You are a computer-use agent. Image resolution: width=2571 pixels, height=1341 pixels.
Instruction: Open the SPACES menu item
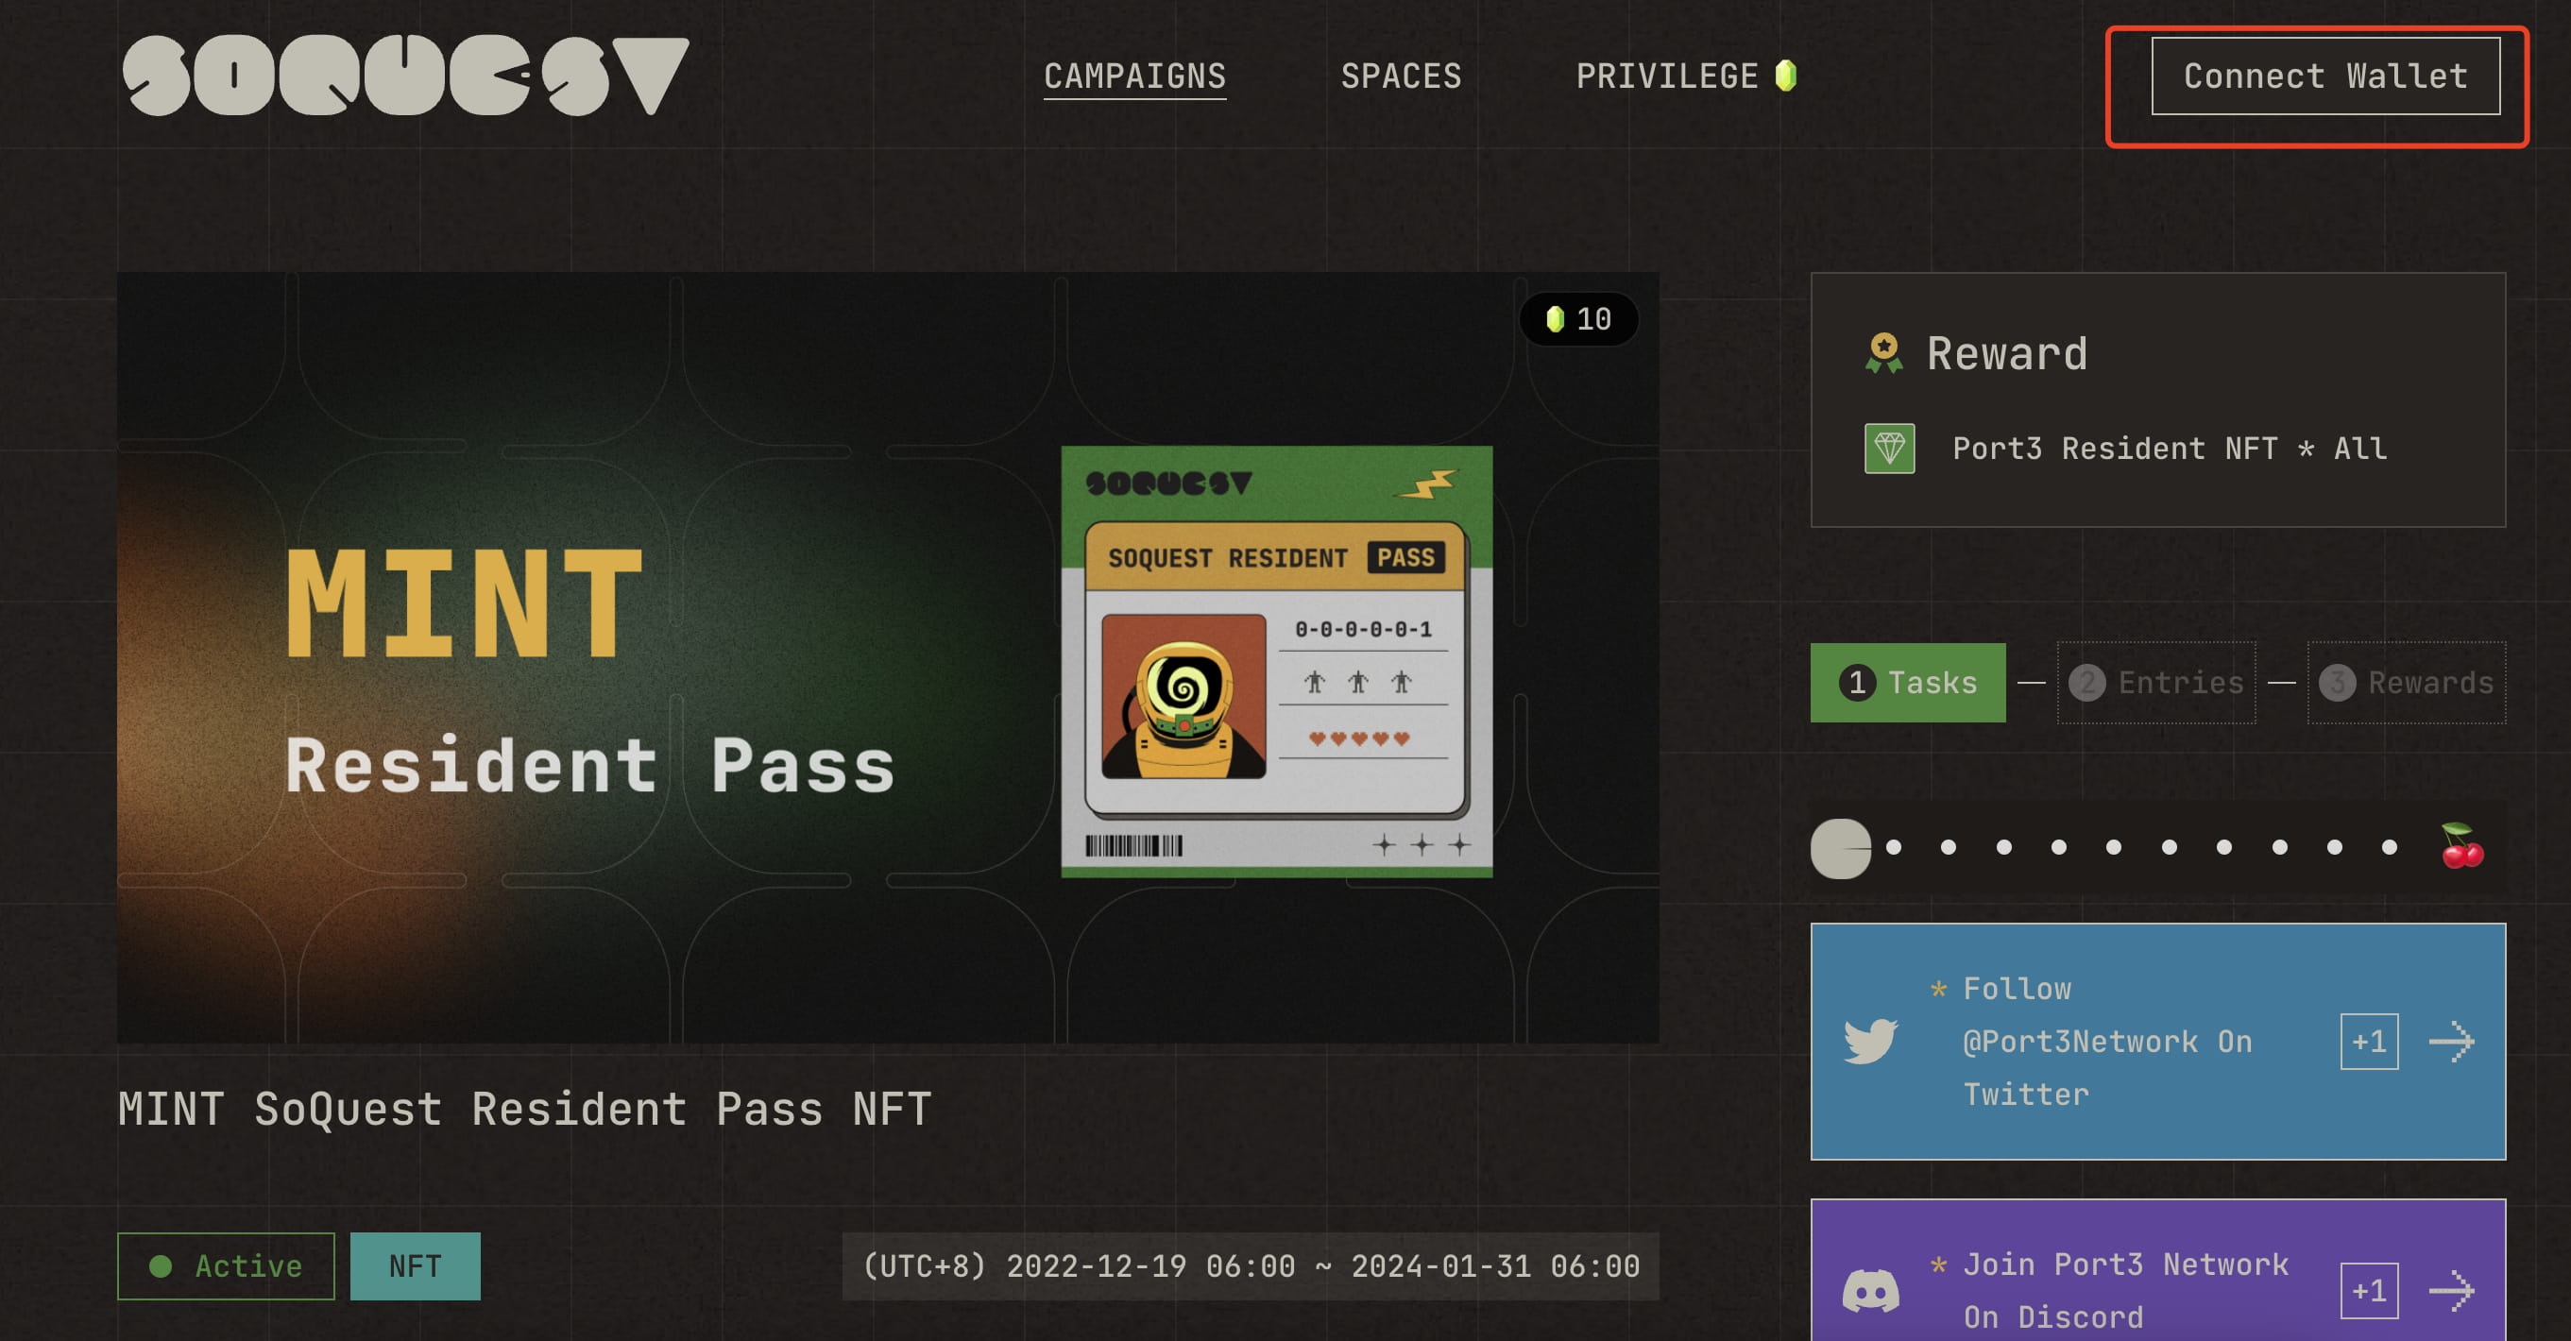[x=1401, y=76]
